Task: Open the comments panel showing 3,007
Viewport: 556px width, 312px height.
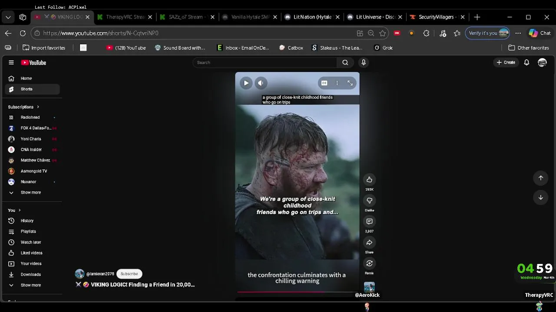Action: (369, 221)
